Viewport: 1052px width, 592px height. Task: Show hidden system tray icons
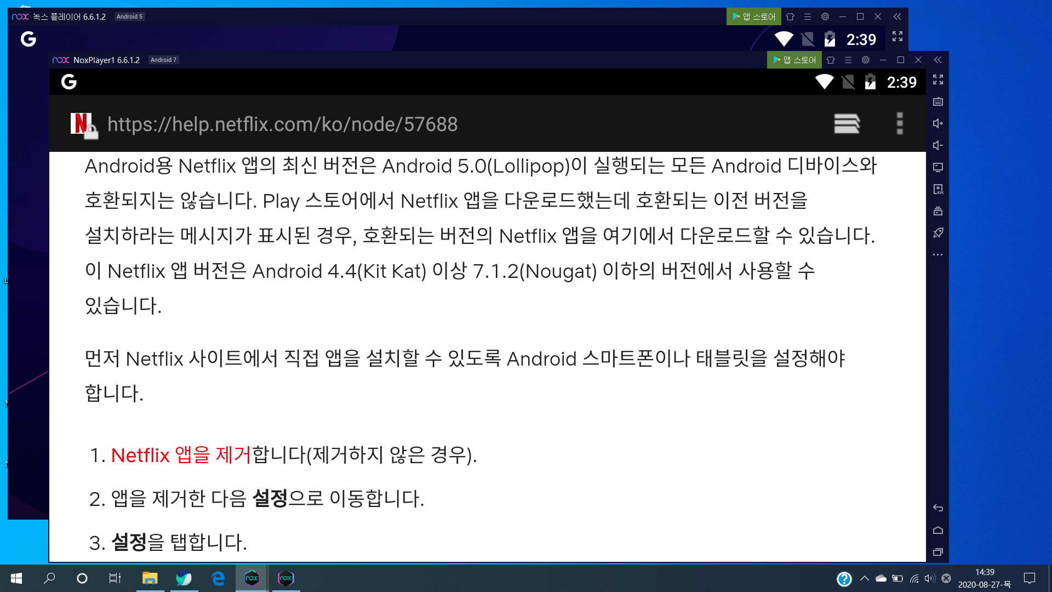(x=865, y=578)
